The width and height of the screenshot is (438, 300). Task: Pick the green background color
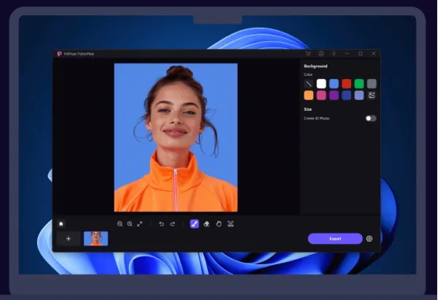click(x=359, y=84)
